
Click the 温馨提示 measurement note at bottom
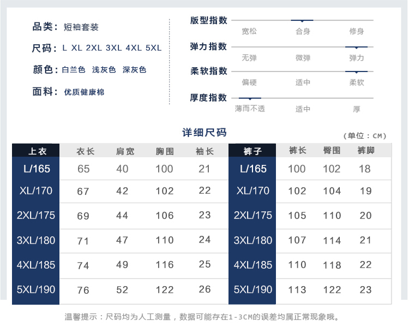pyautogui.click(x=203, y=317)
